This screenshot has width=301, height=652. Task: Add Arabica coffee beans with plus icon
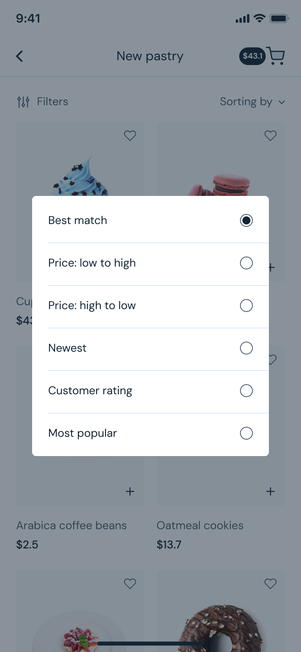[130, 491]
